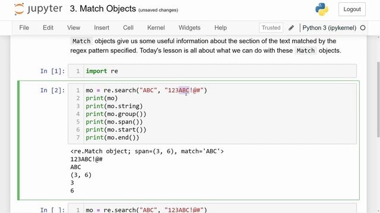The height and width of the screenshot is (213, 380).
Task: Open the Edit menu
Action: click(48, 28)
